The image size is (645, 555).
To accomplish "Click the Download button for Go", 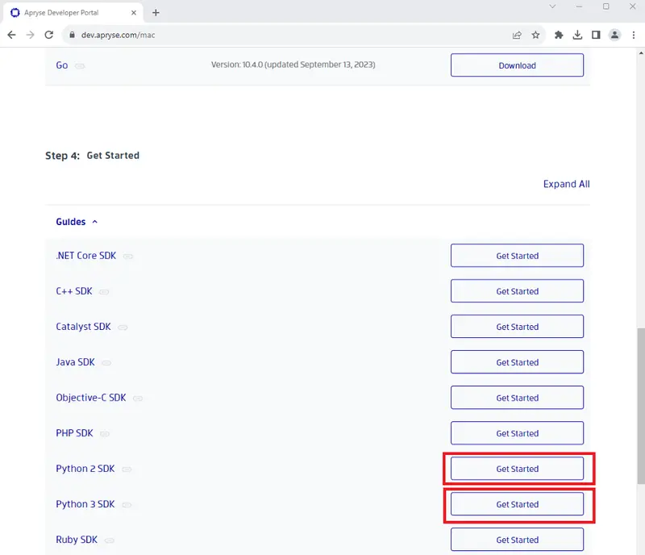I will point(517,65).
